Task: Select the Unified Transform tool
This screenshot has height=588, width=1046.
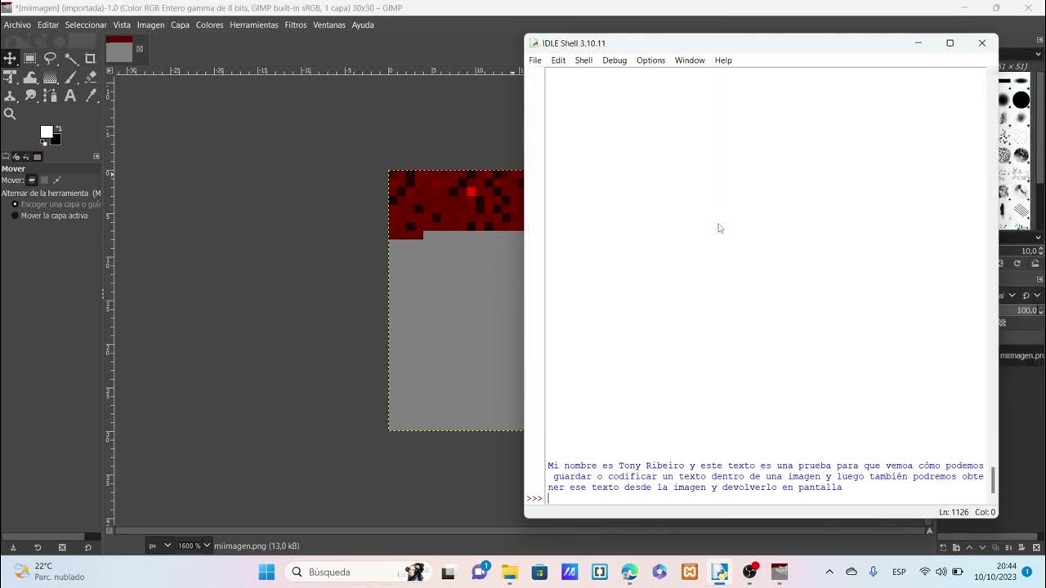Action: click(x=10, y=78)
